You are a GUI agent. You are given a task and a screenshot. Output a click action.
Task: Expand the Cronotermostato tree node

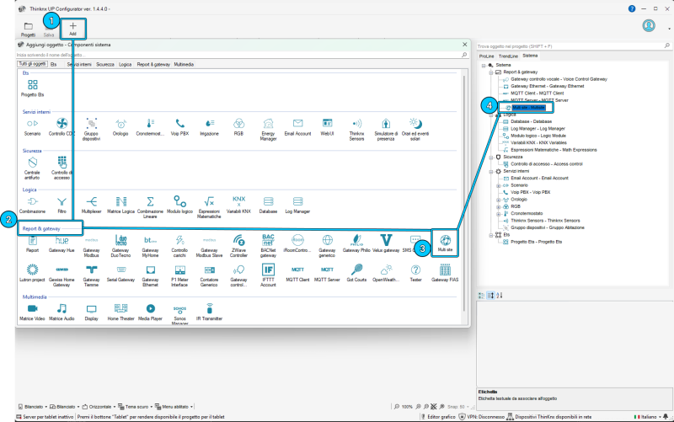[498, 214]
